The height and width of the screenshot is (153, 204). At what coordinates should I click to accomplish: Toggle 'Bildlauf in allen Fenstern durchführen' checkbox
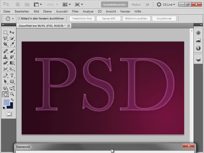point(19,18)
